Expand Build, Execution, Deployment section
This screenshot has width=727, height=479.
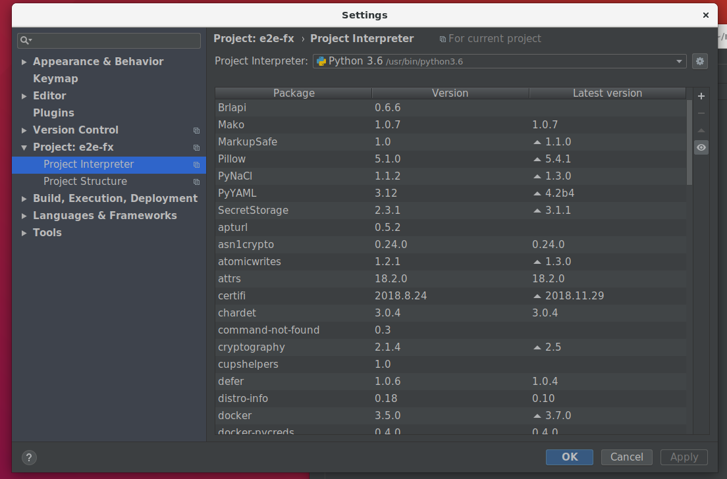tap(24, 199)
